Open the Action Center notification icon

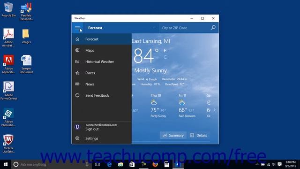point(279,164)
